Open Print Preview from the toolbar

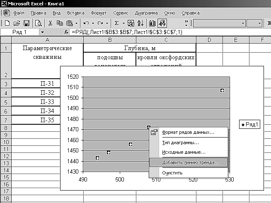(38, 23)
